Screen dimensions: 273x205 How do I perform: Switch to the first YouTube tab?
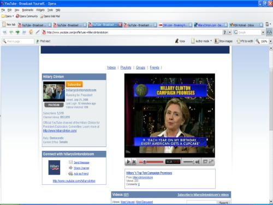pyautogui.click(x=34, y=25)
